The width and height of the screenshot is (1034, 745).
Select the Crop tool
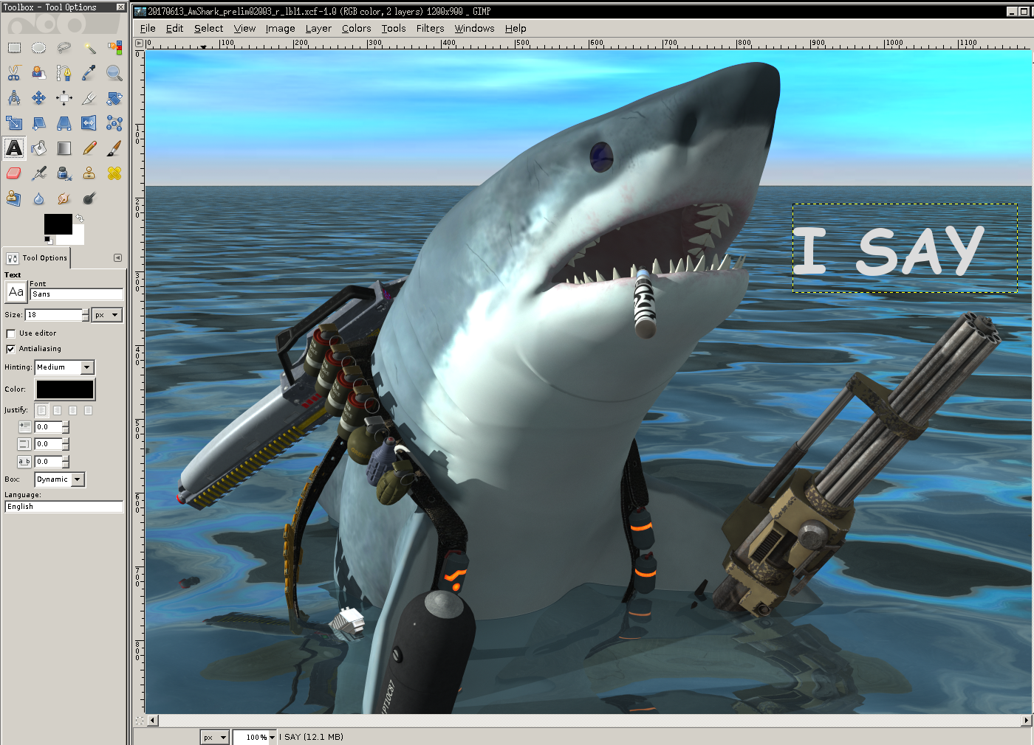point(89,98)
